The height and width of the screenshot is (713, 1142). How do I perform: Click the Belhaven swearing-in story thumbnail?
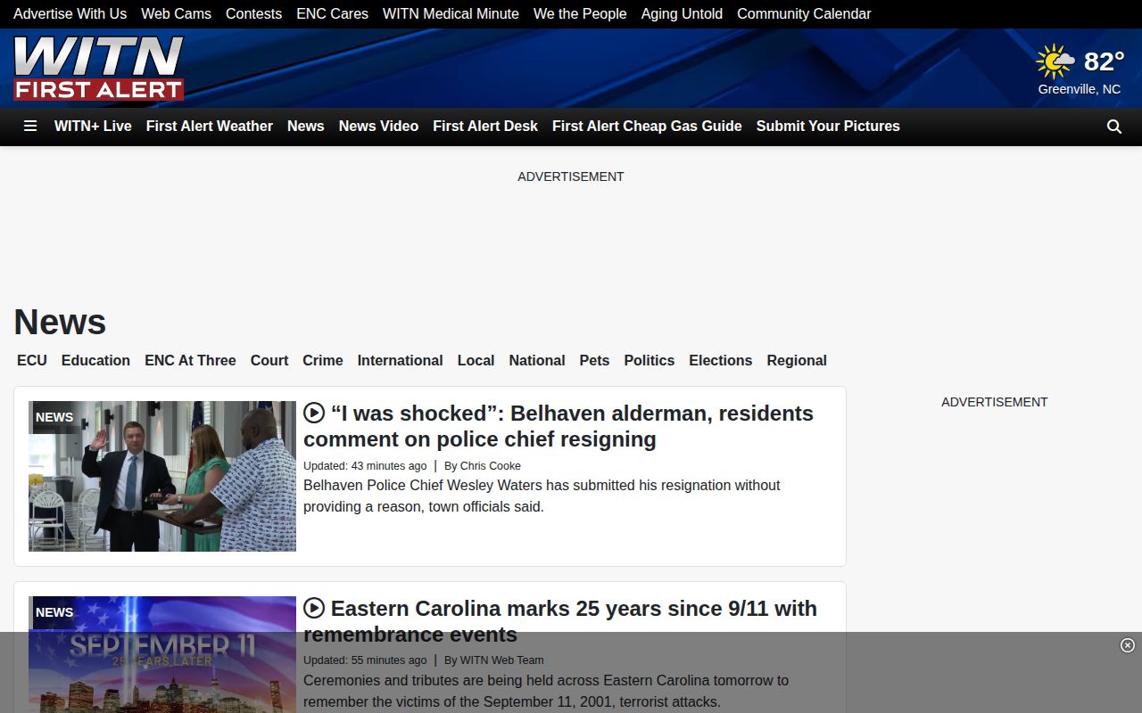[x=162, y=476]
